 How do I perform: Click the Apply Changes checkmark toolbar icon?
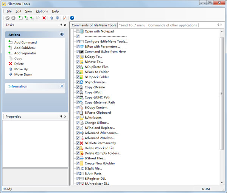(x=8, y=18)
